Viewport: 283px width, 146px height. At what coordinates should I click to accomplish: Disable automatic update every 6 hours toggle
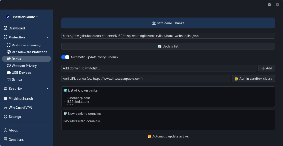click(65, 57)
